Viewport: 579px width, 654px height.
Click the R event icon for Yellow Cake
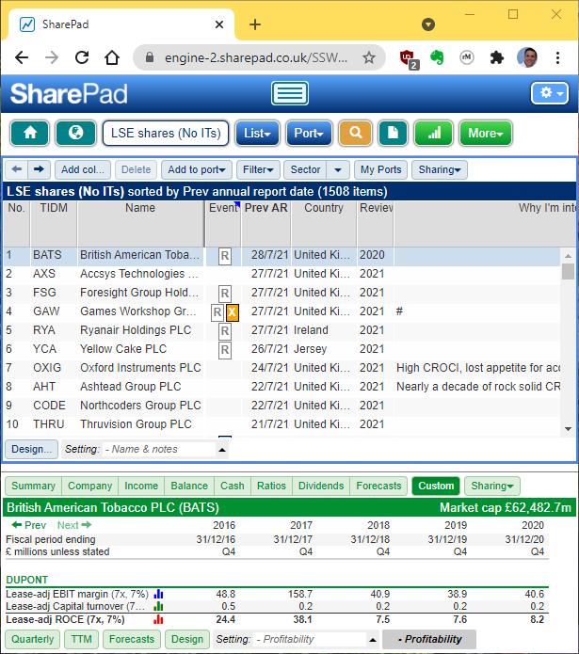click(x=225, y=350)
